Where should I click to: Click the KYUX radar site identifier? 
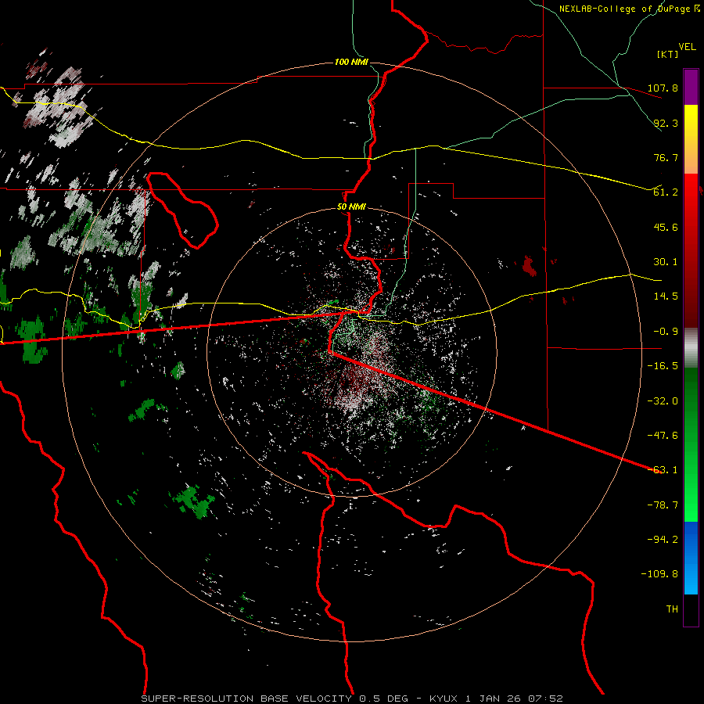click(x=444, y=699)
